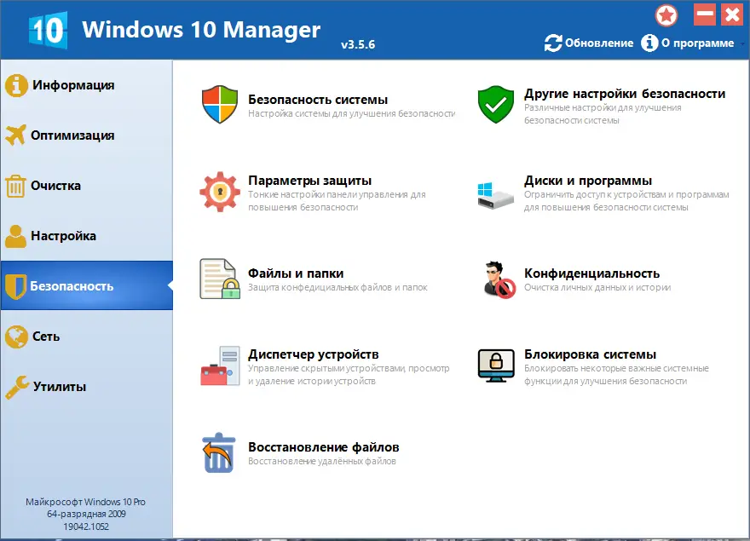Launch Конфиденциальность title

click(591, 273)
